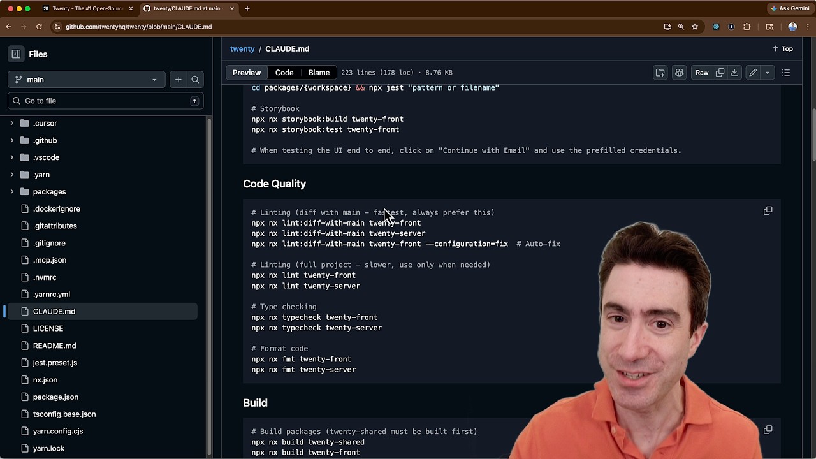Open .gitignore in the file tree
This screenshot has height=459, width=816.
pos(49,244)
